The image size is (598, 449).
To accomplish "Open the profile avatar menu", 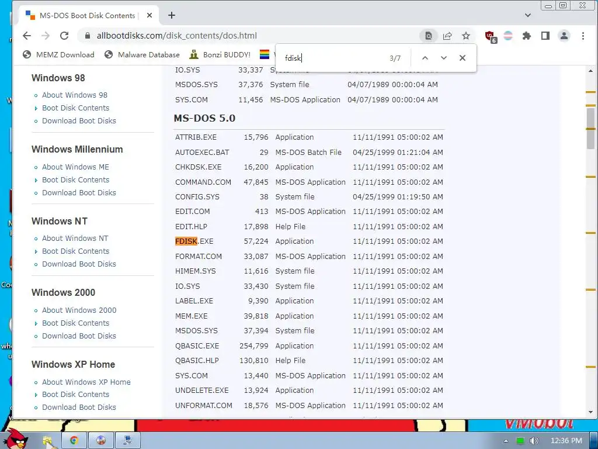I will click(x=564, y=36).
